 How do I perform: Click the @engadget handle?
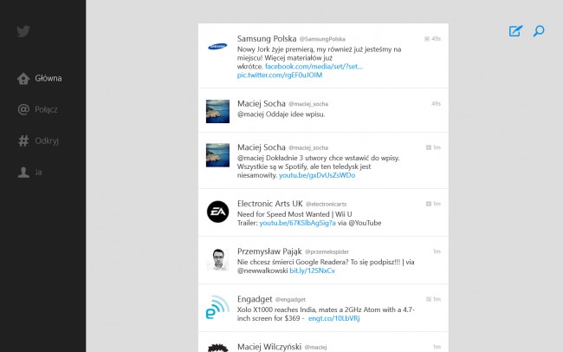pos(290,299)
